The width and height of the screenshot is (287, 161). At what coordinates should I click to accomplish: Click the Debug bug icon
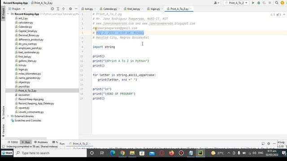click(259, 3)
